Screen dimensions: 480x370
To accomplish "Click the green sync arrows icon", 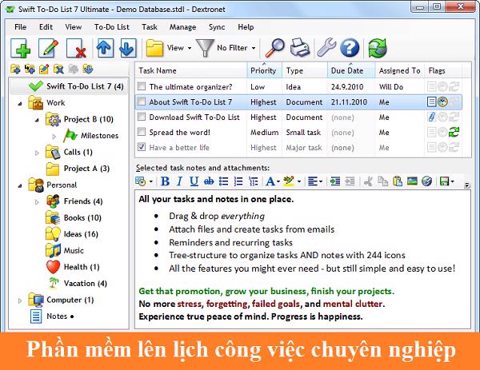I will tap(378, 48).
